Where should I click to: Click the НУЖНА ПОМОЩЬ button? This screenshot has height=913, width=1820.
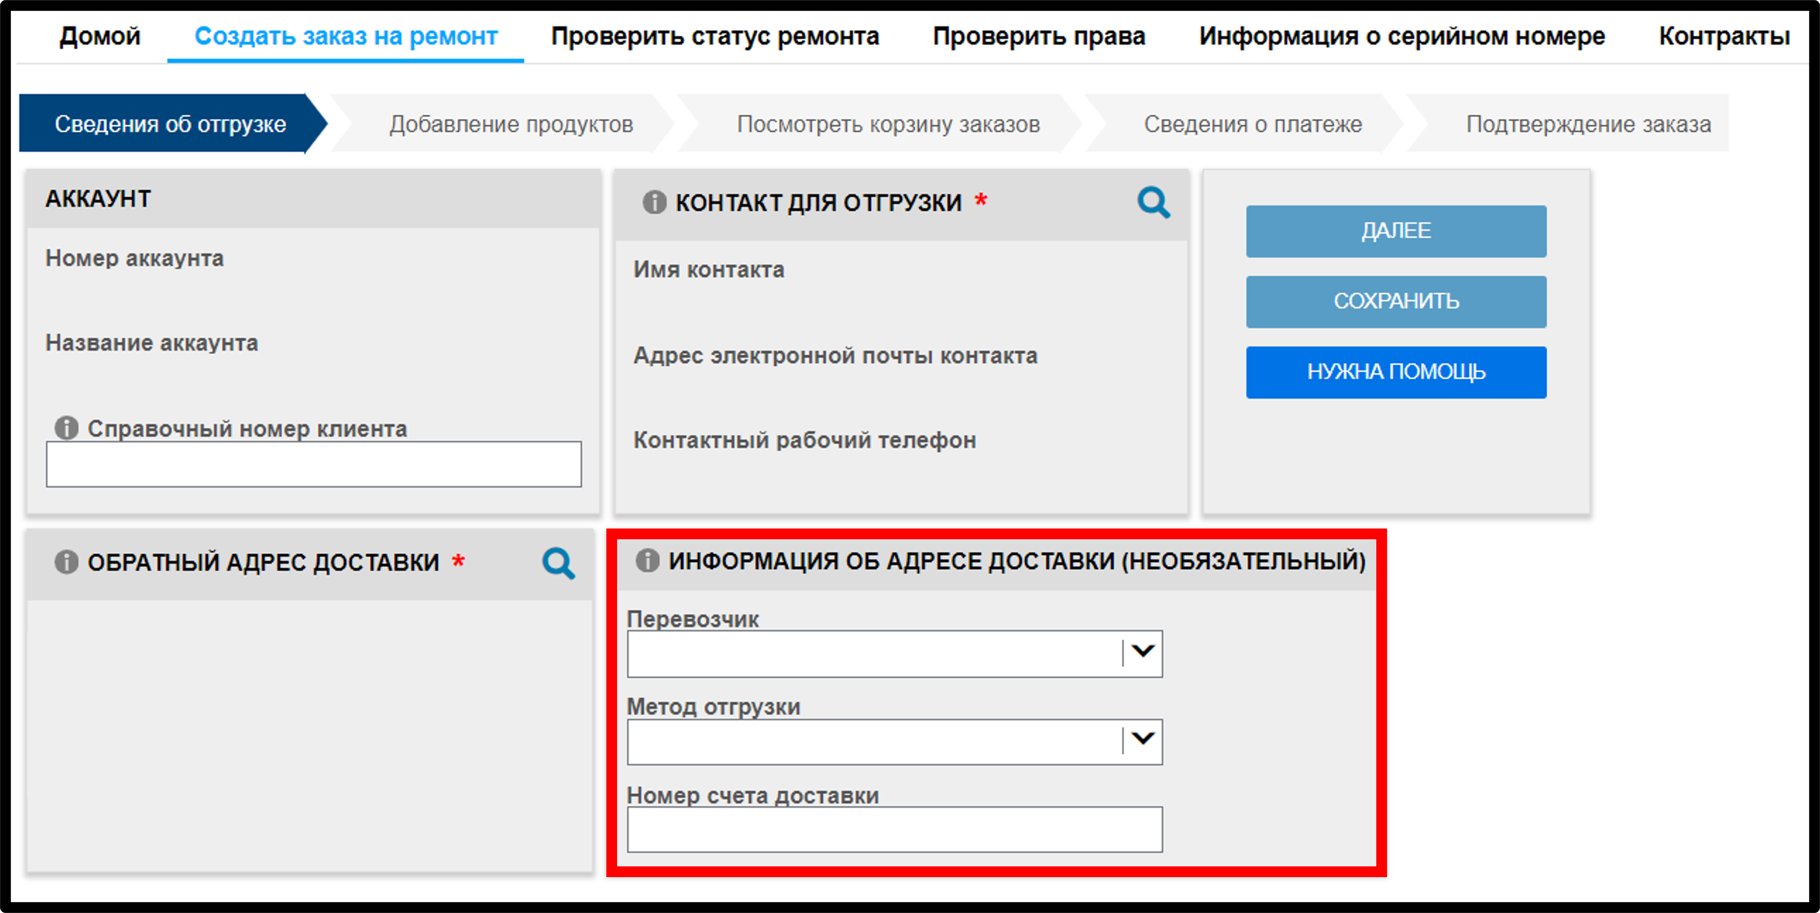click(x=1396, y=372)
